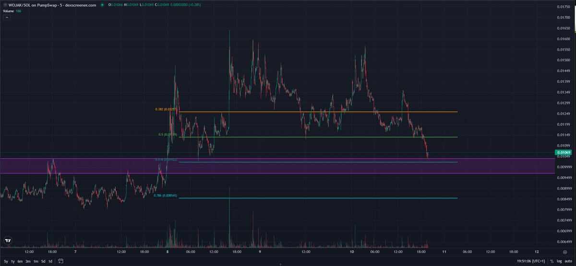Click the open price value O0.01066
The image size is (576, 266).
(117, 5)
